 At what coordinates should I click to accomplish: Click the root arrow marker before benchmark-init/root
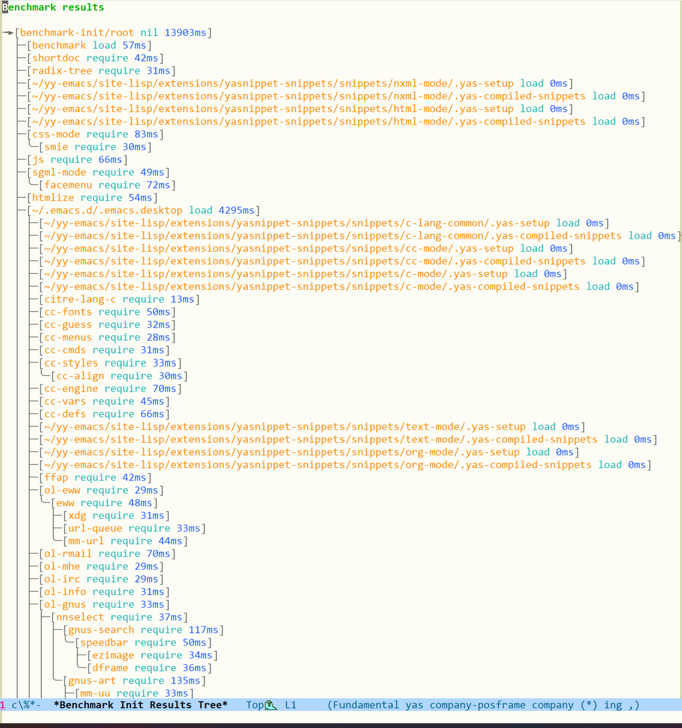tap(8, 33)
